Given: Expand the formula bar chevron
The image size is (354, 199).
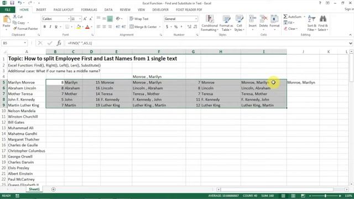Looking at the screenshot, I should click(x=350, y=43).
